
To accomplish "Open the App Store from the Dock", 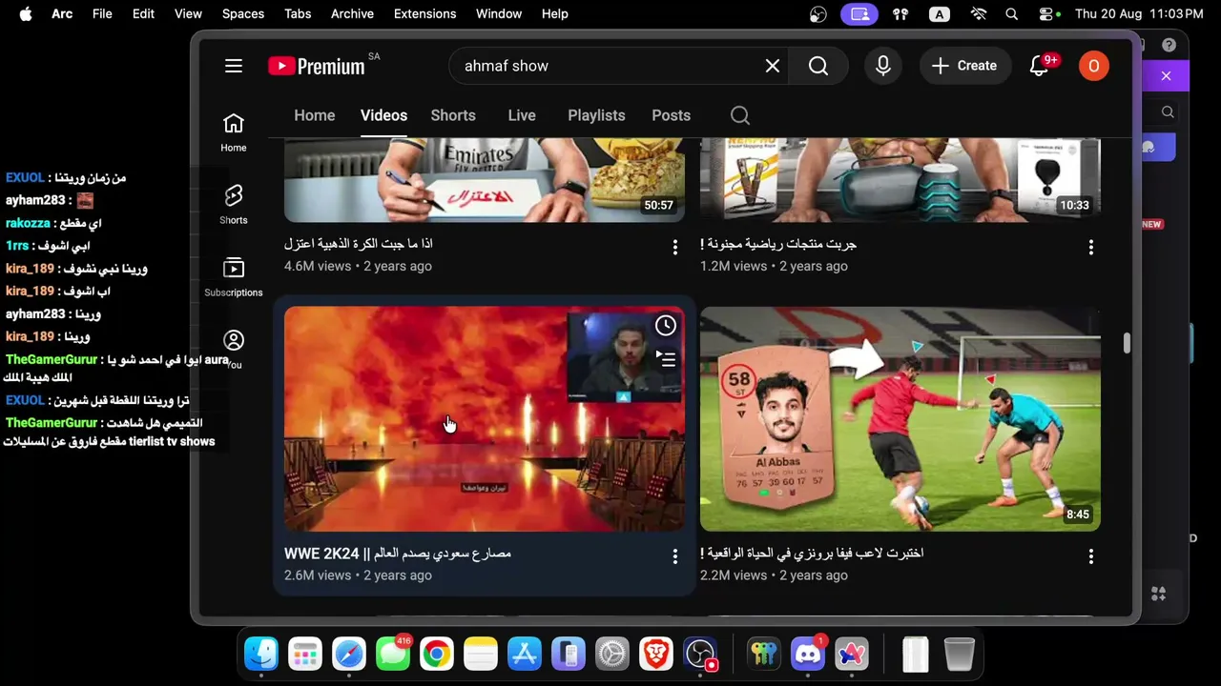I will (x=525, y=654).
